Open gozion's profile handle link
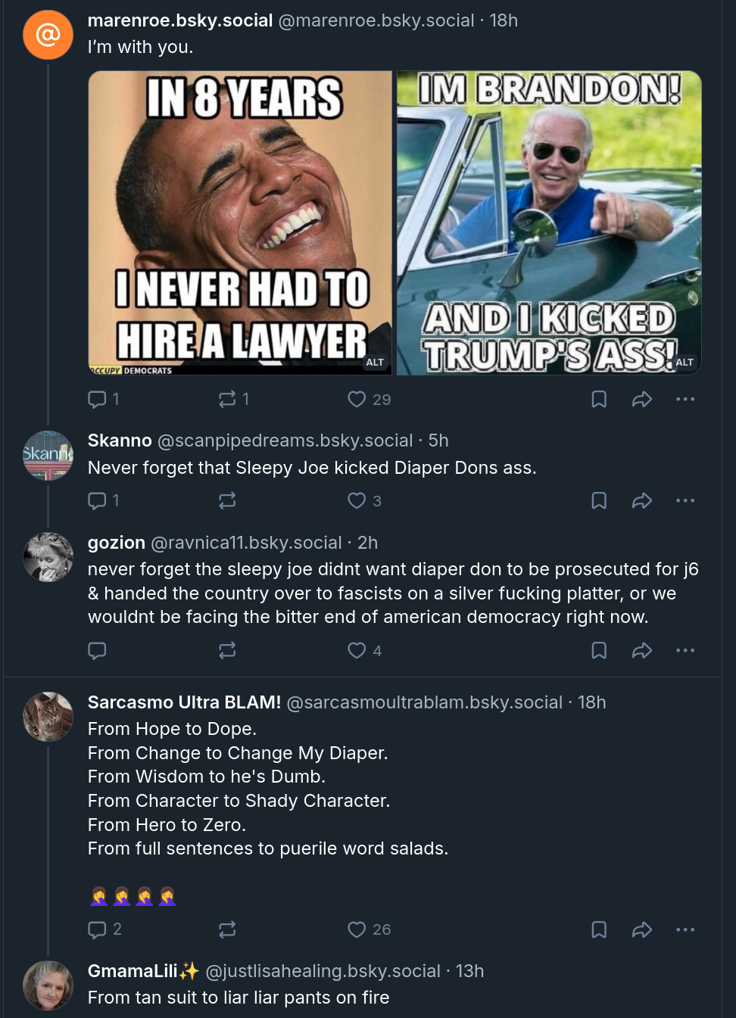 tap(246, 543)
